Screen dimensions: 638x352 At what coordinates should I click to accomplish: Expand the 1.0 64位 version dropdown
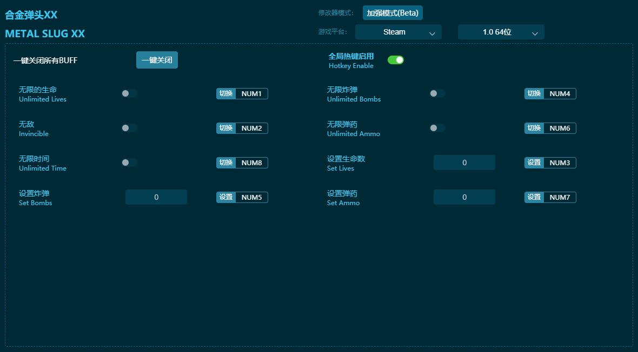click(x=501, y=32)
